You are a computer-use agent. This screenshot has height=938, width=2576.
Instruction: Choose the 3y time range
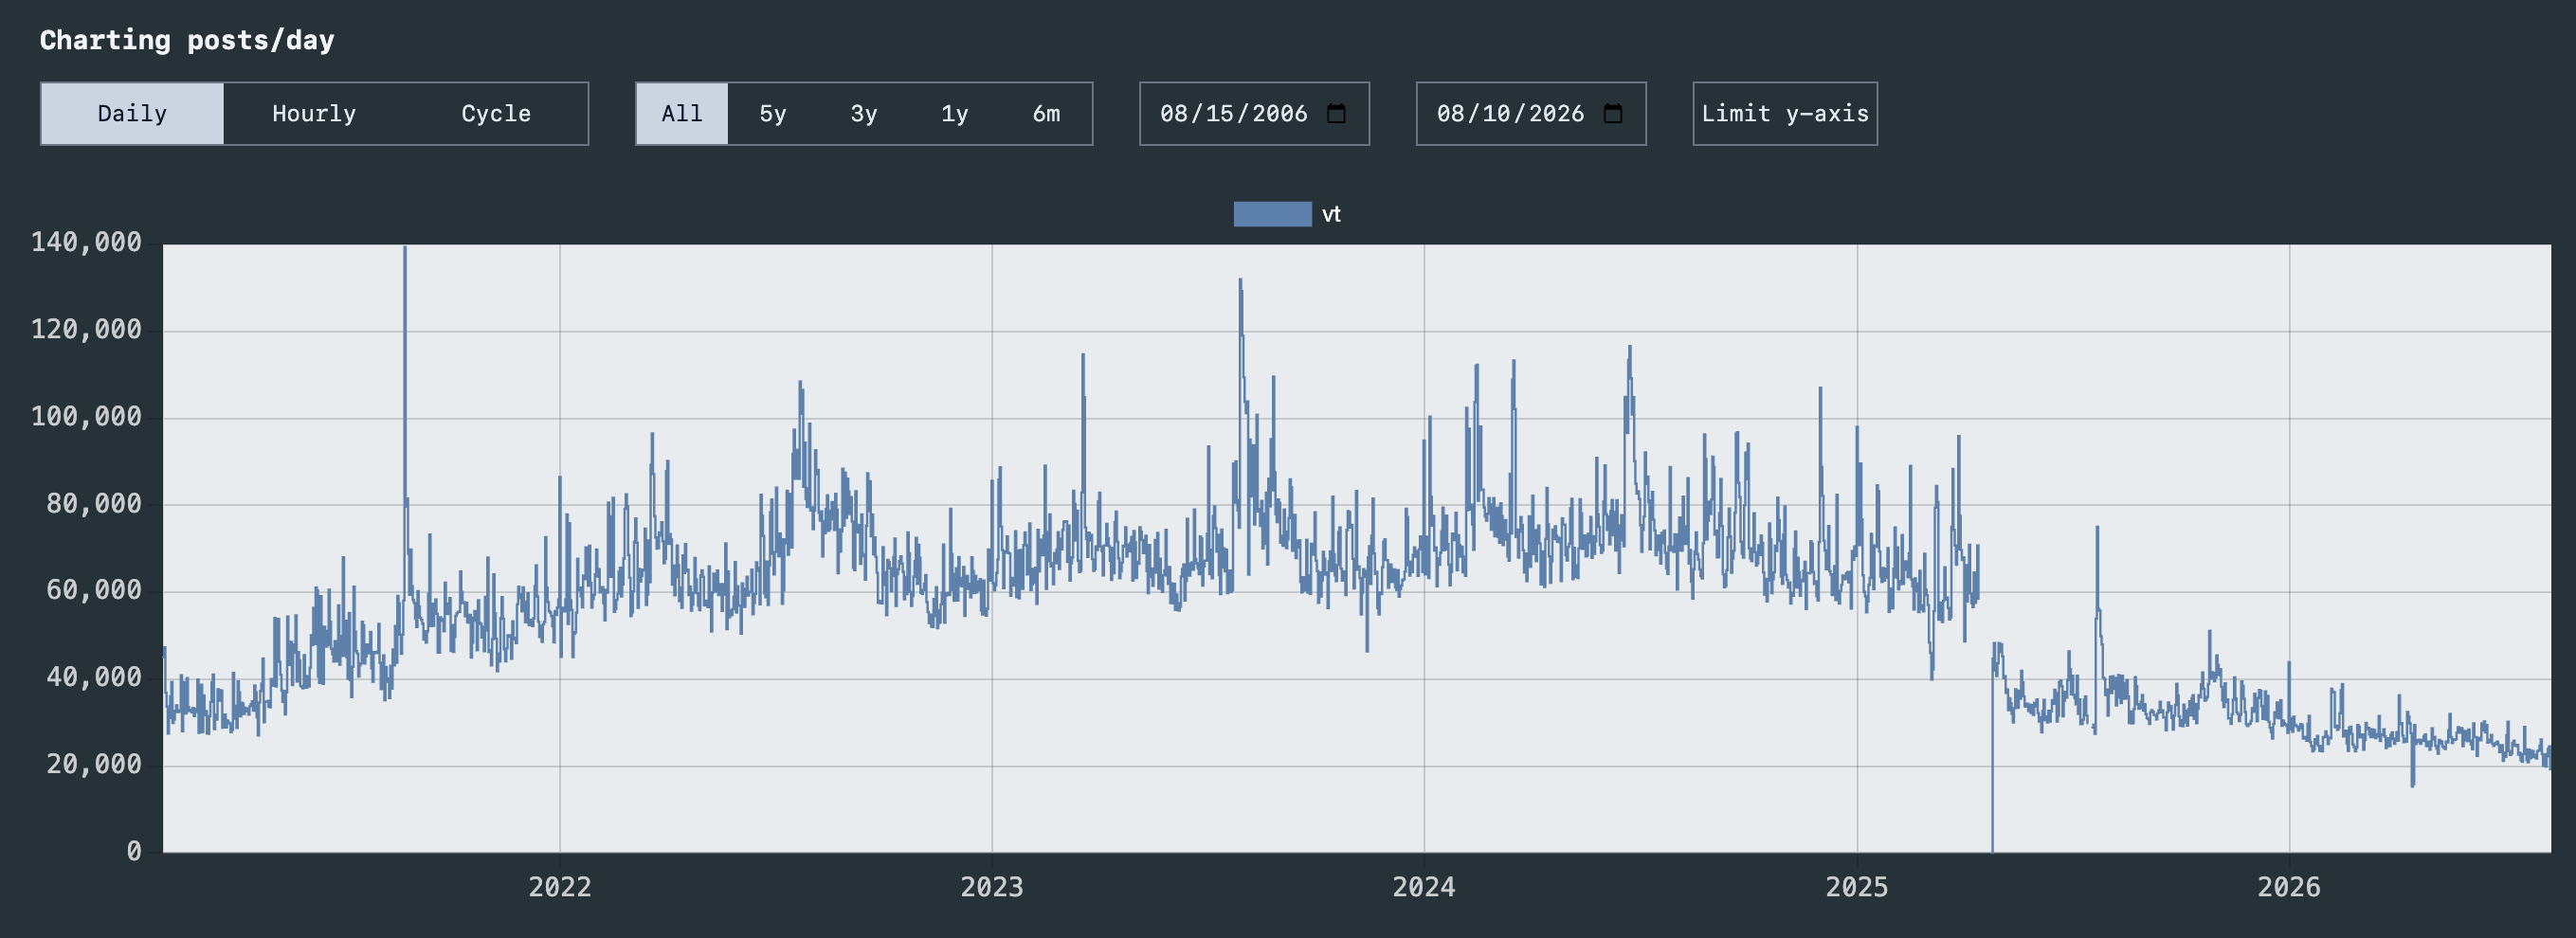pyautogui.click(x=864, y=114)
